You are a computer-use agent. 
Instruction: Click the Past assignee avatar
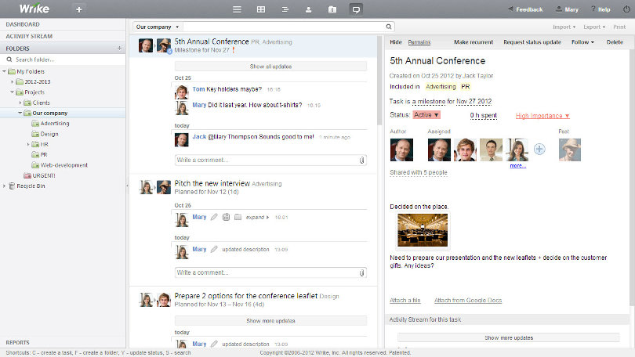click(569, 150)
